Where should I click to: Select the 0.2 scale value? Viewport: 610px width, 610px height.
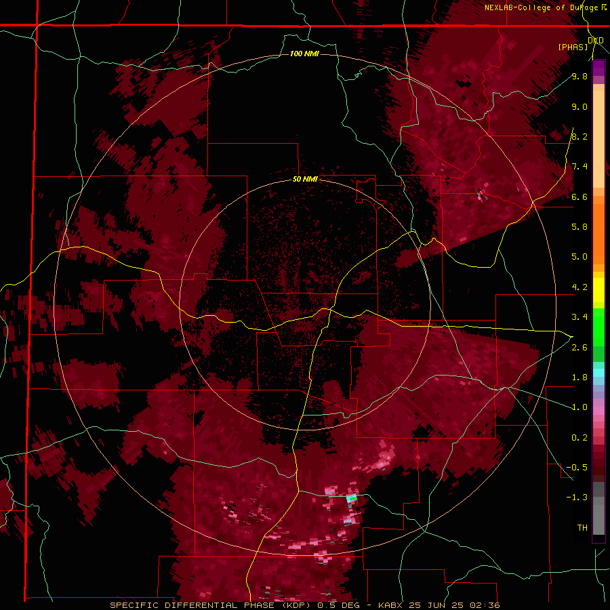[x=579, y=438]
